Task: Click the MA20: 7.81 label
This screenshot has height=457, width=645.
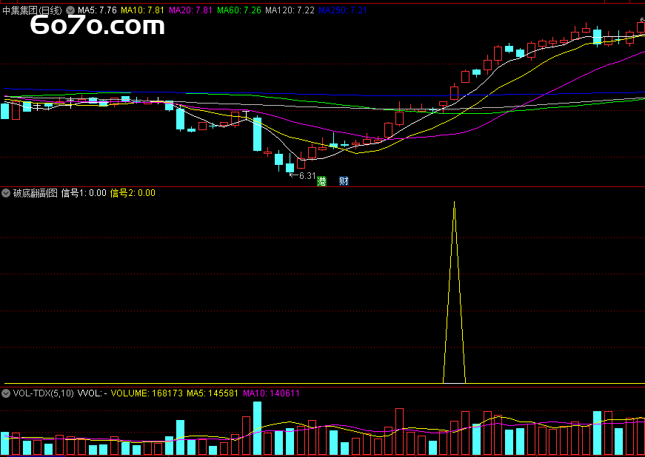Action: tap(191, 10)
